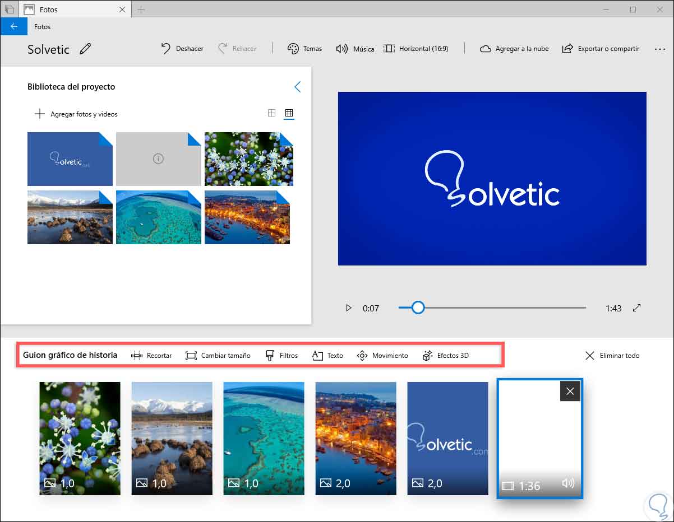The width and height of the screenshot is (674, 522).
Task: Click the 1:43 total duration label
Action: click(613, 308)
